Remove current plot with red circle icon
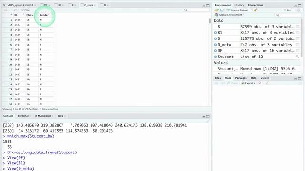This screenshot has width=305, height=171. pyautogui.click(x=260, y=83)
